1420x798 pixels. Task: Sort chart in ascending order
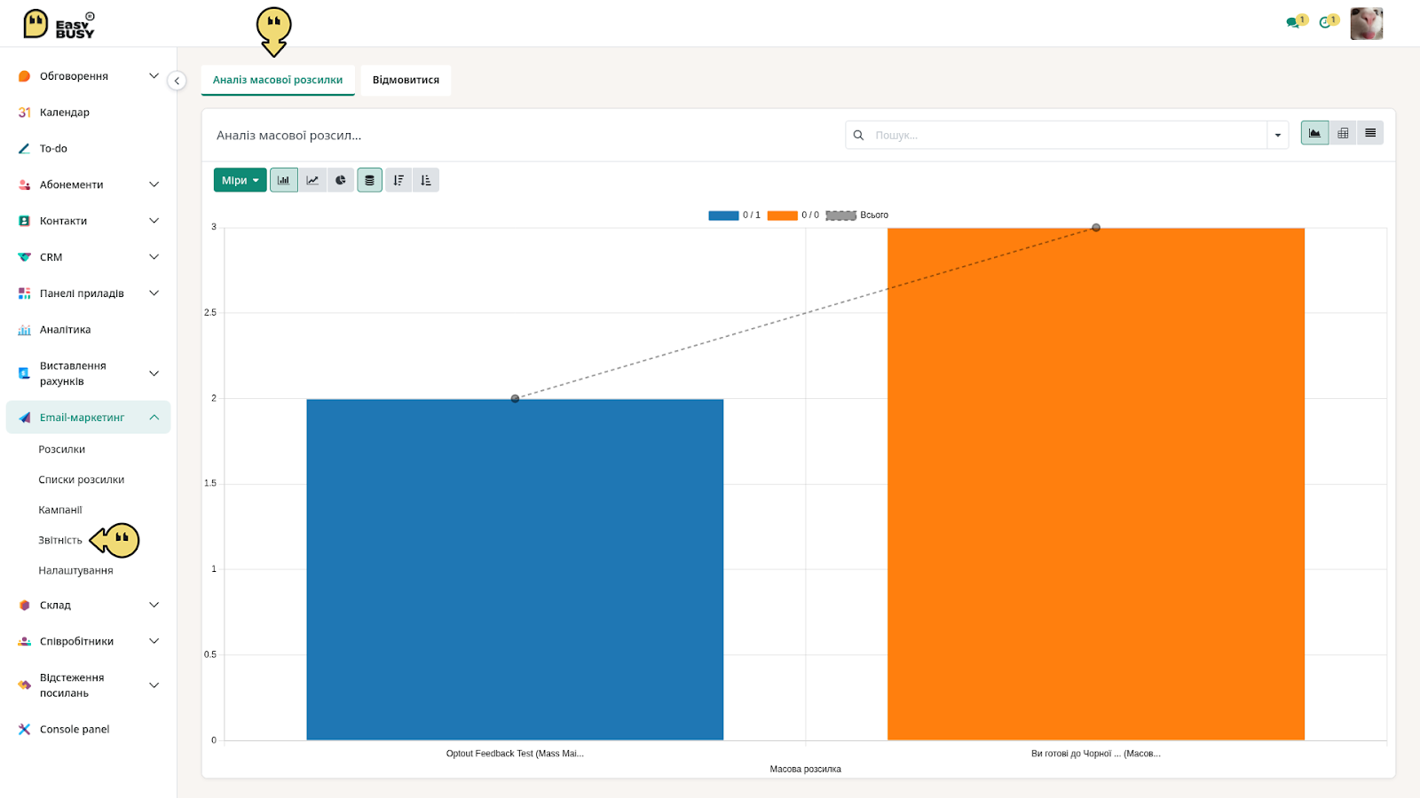pyautogui.click(x=426, y=180)
